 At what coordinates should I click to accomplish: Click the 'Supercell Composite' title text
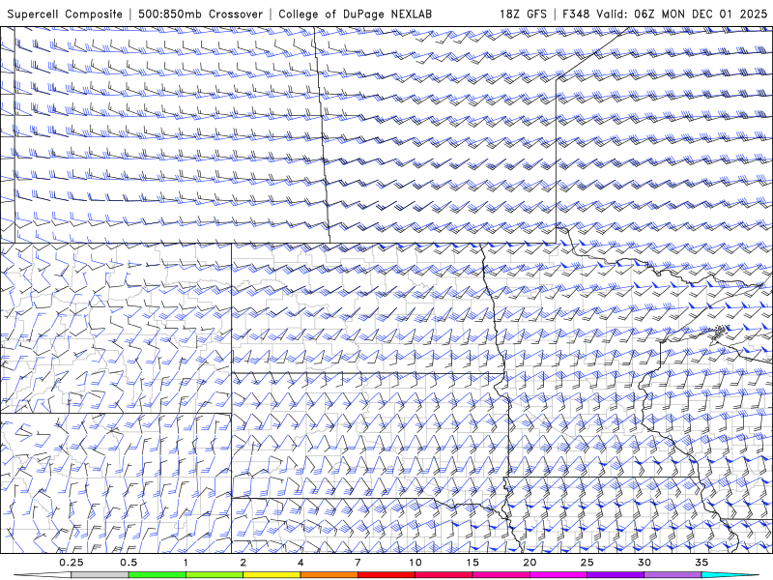[65, 14]
